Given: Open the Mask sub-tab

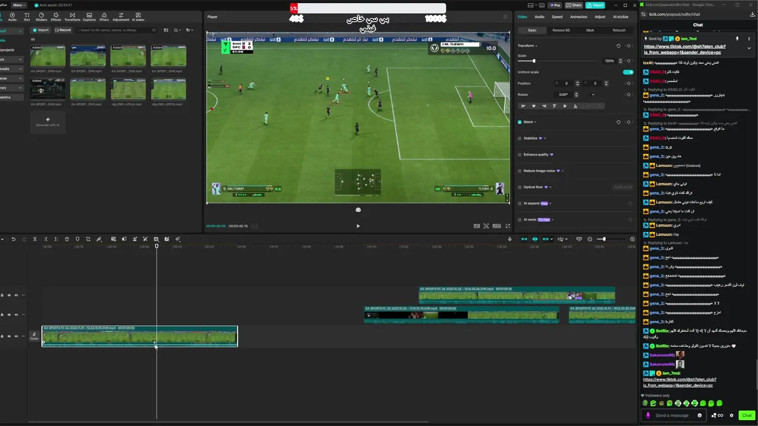Looking at the screenshot, I should click(590, 30).
